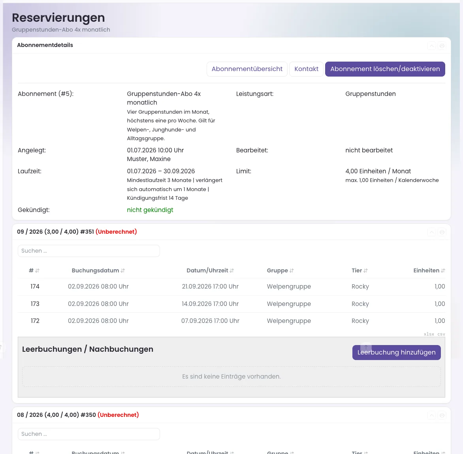Click Rocky in the row 173
Image resolution: width=463 pixels, height=454 pixels.
[x=360, y=304]
